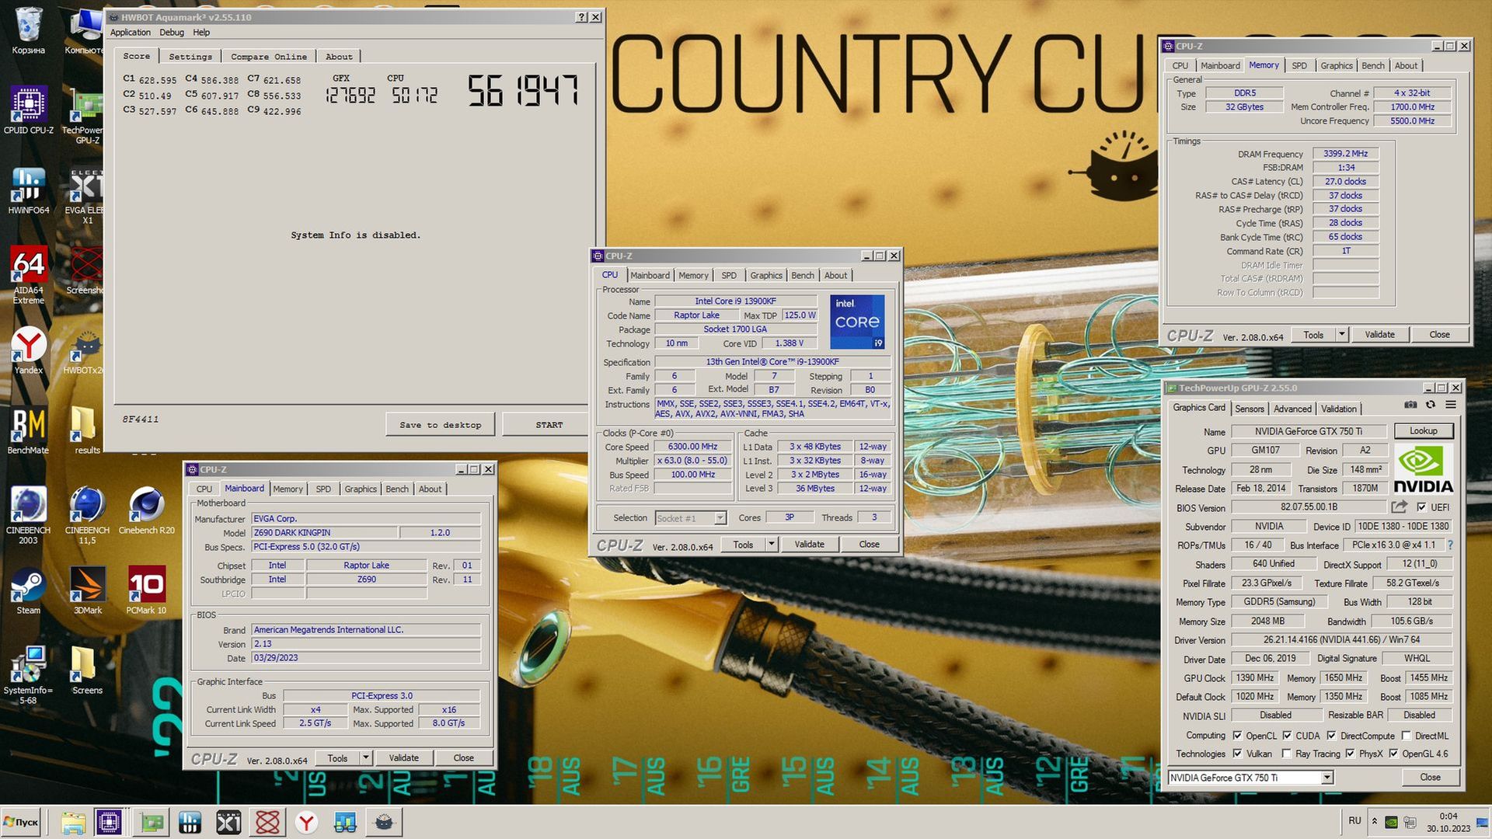The image size is (1492, 839).
Task: Open the Recycle Bin desktop icon
Action: coord(28,30)
